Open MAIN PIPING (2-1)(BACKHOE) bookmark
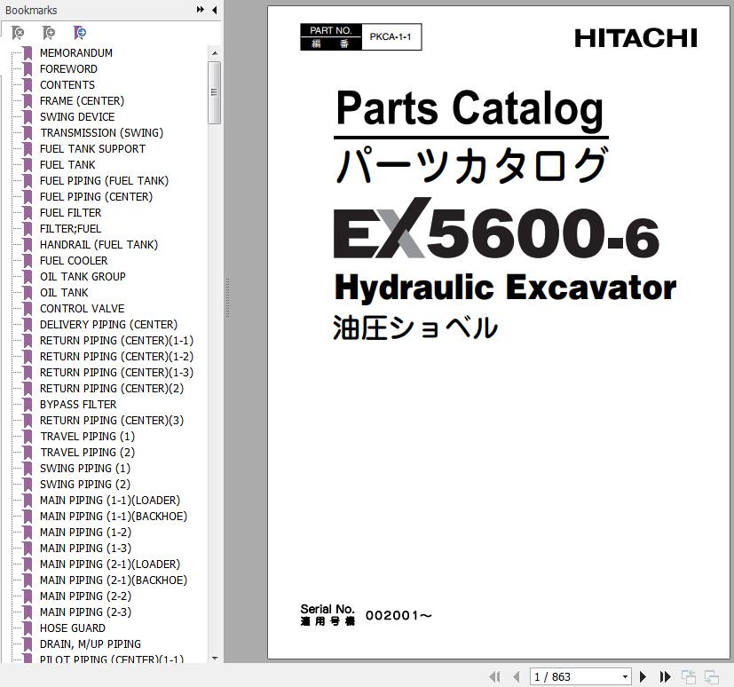 [114, 580]
